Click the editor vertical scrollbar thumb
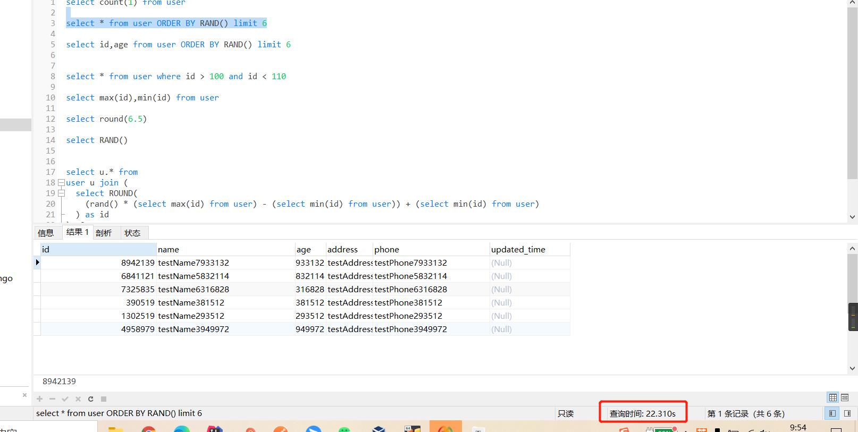Screen dimensions: 858x432 852,93
